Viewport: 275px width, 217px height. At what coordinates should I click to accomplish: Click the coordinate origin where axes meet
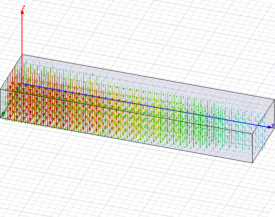[22, 84]
